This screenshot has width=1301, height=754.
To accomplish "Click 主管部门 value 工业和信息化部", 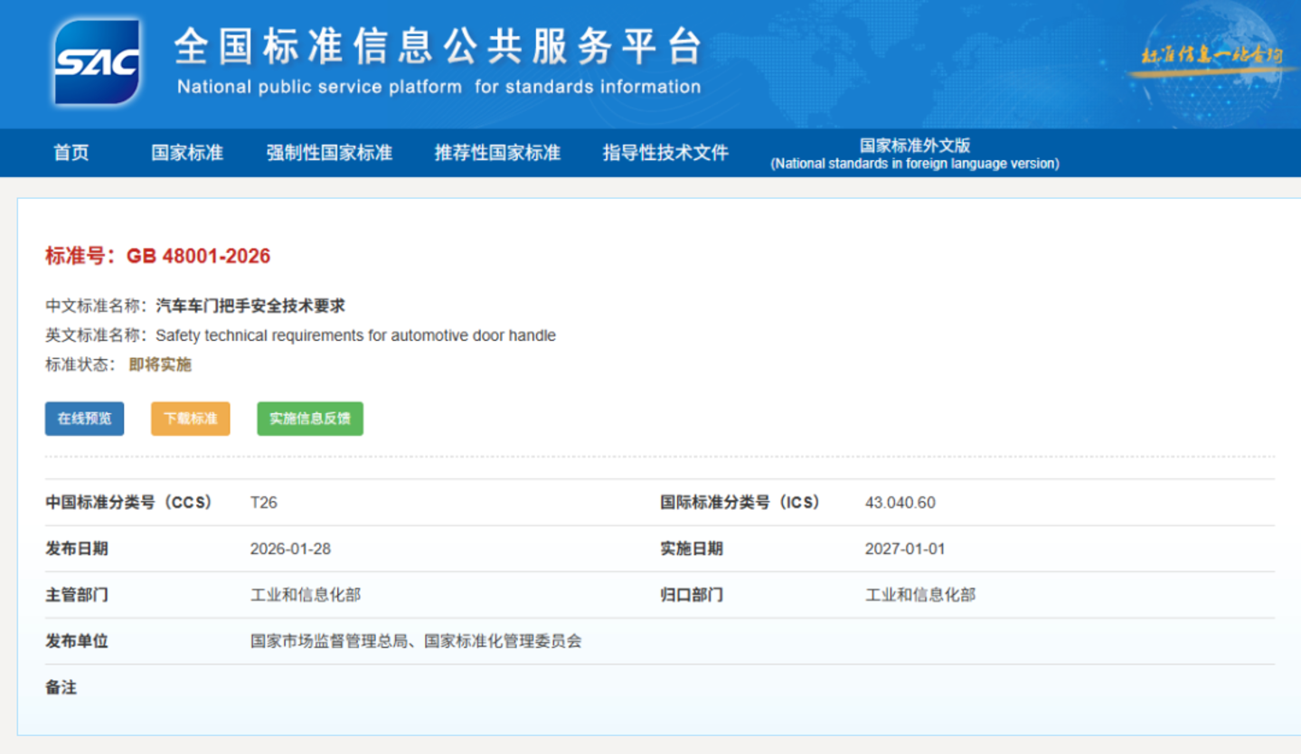I will 306,595.
